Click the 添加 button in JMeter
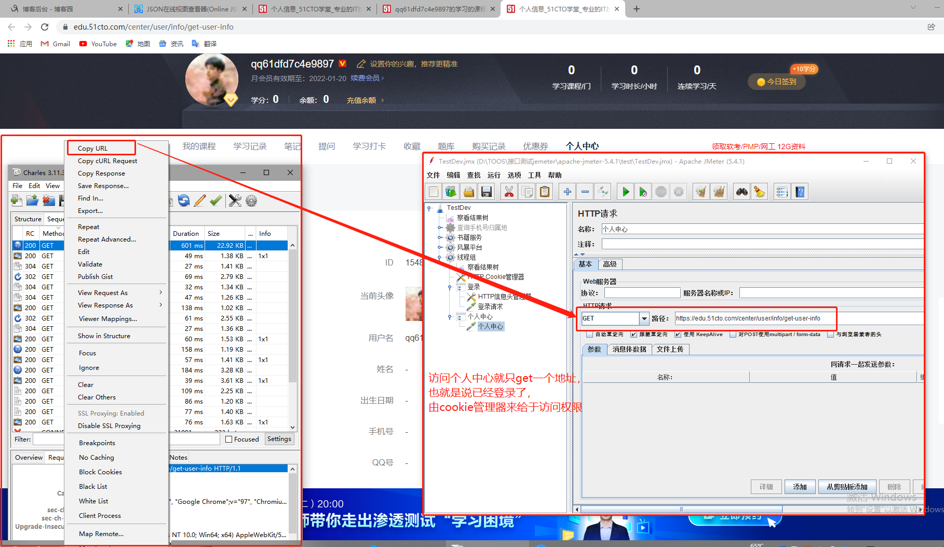 point(800,487)
